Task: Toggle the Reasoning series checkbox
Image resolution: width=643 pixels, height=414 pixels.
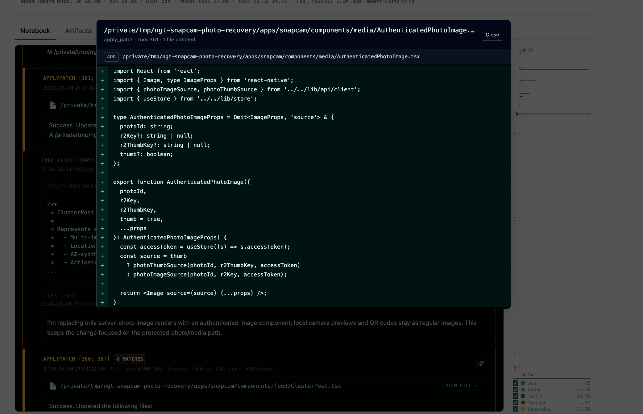Action: (515, 409)
